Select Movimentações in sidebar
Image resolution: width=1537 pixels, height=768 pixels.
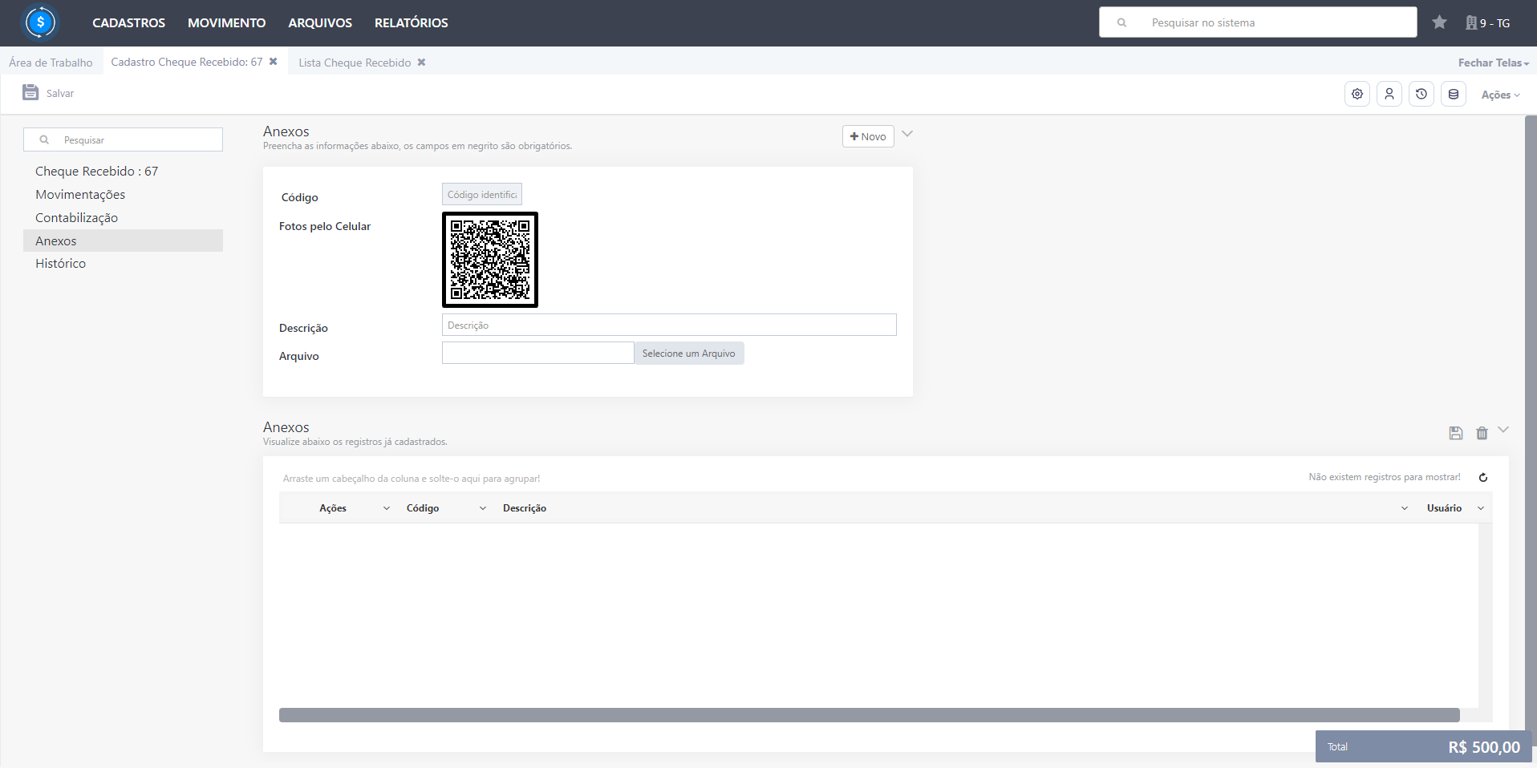click(123, 194)
